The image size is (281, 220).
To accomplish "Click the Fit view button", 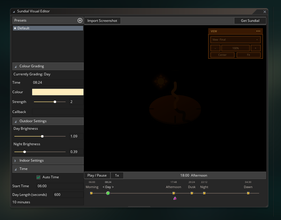I will coord(248,55).
